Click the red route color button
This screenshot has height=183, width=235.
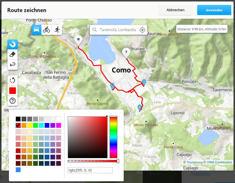[x=12, y=90]
